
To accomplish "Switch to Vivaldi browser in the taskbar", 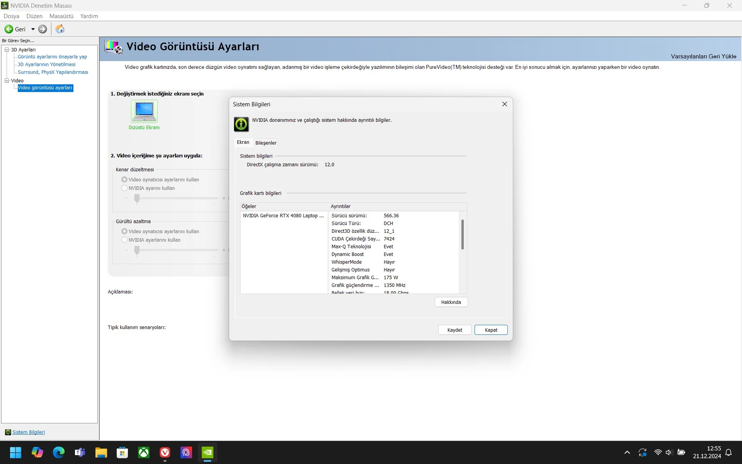I will click(165, 452).
